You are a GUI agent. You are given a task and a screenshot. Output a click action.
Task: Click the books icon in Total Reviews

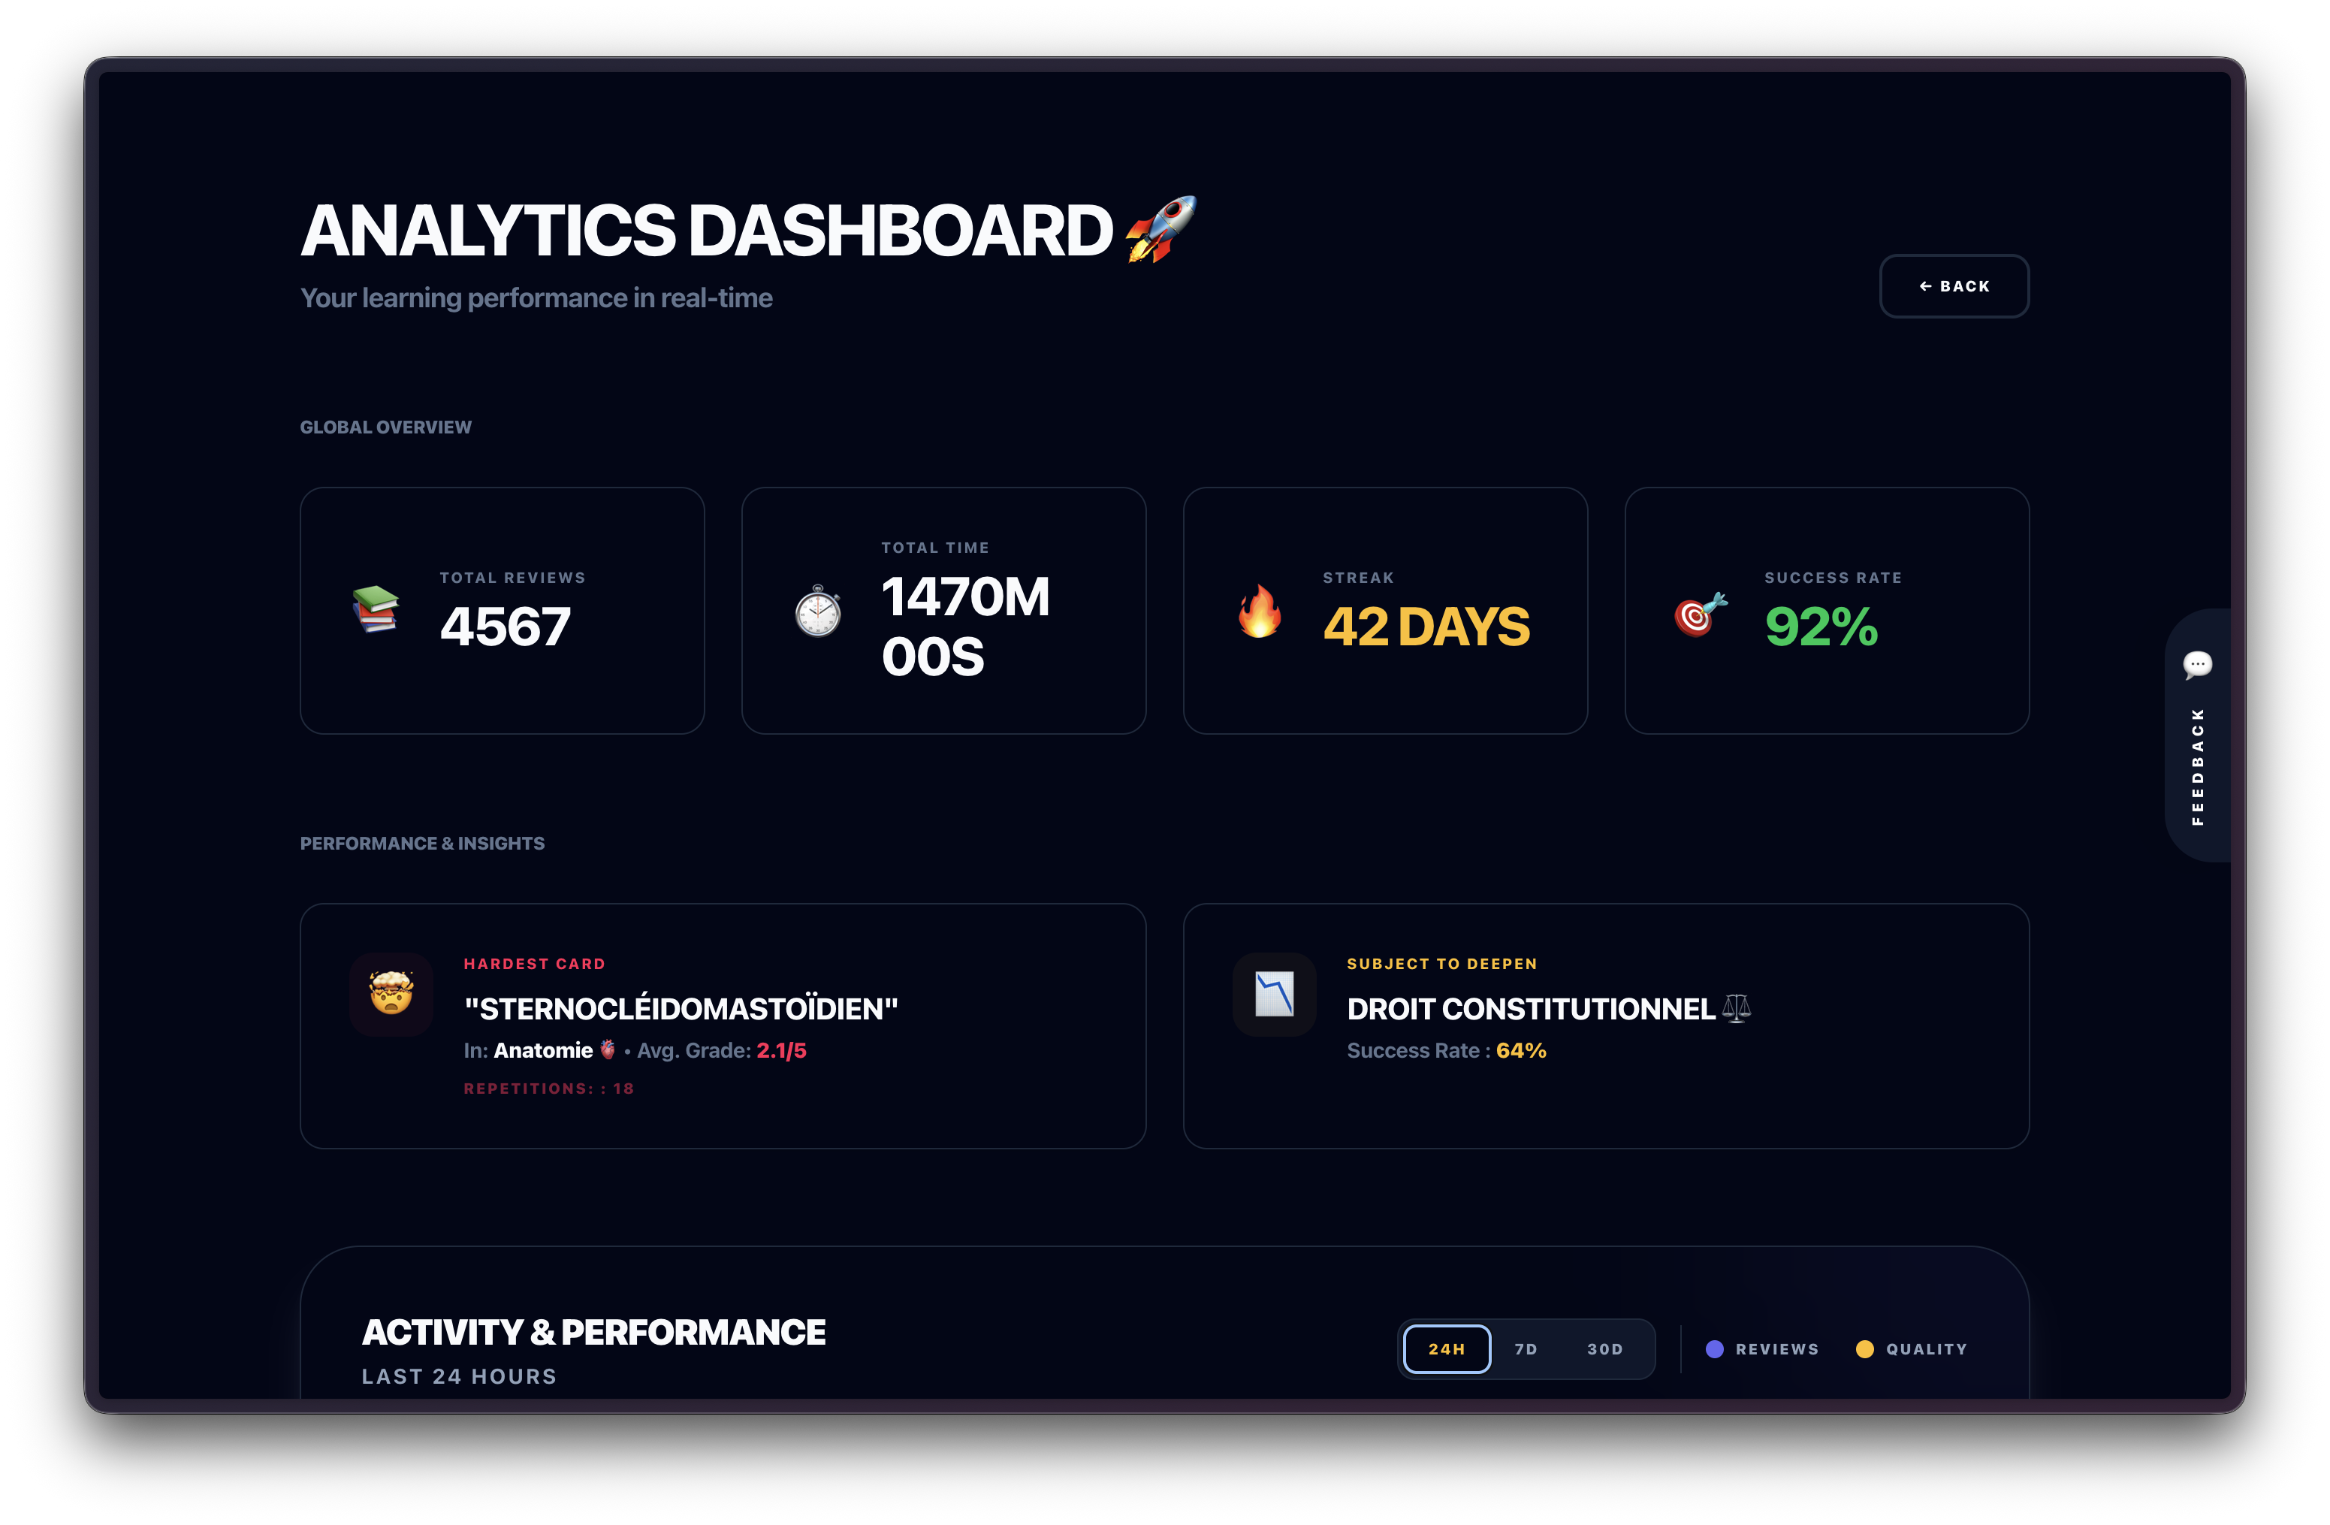coord(376,610)
